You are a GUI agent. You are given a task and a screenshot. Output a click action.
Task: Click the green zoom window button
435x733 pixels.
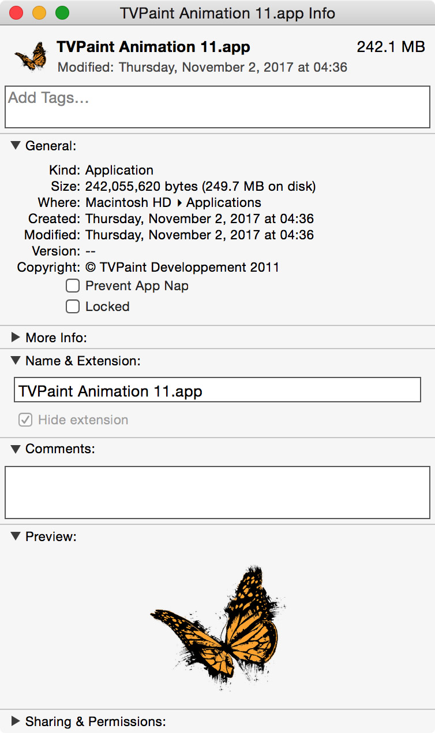[x=62, y=13]
